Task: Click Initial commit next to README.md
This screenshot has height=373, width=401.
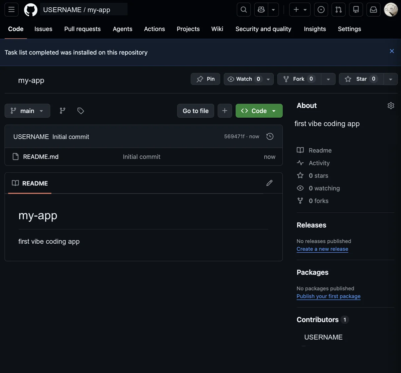Action: [x=141, y=157]
